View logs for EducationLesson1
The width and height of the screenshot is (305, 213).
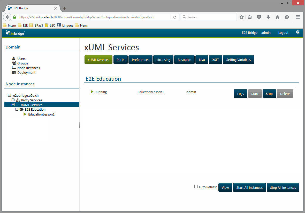click(240, 94)
